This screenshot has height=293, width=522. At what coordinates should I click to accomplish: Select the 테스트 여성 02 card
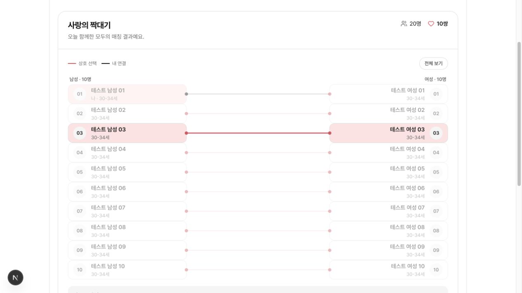(388, 114)
